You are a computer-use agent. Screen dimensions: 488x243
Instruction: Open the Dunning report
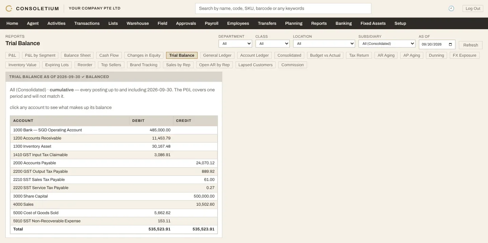(x=436, y=55)
